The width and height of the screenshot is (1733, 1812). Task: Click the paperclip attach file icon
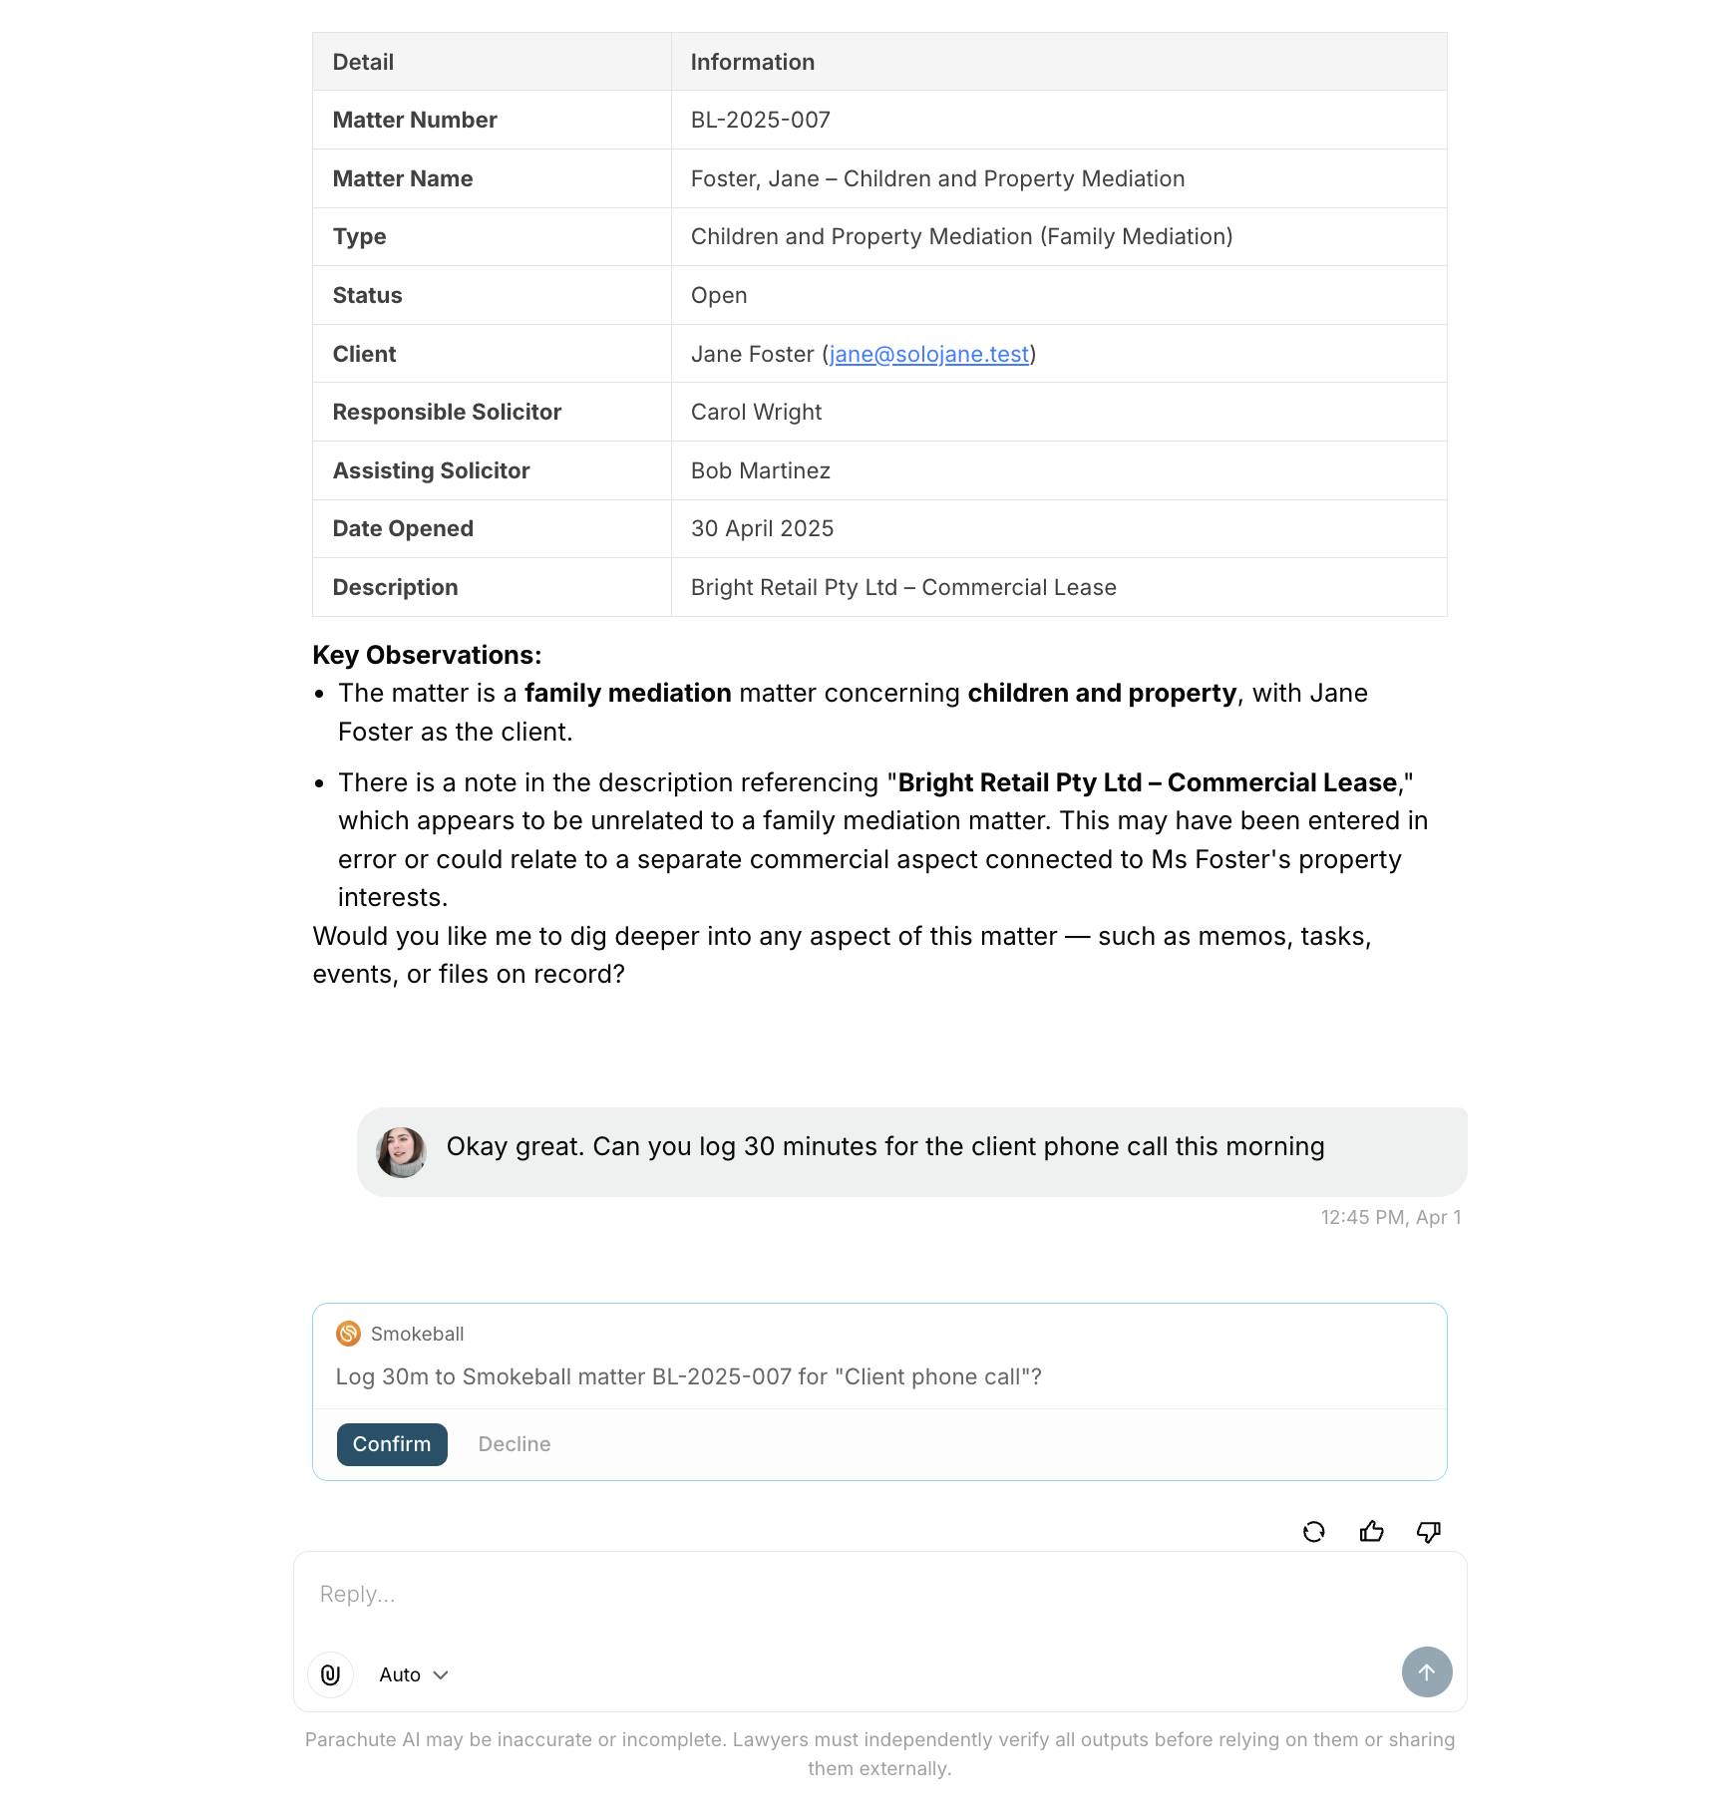tap(331, 1674)
